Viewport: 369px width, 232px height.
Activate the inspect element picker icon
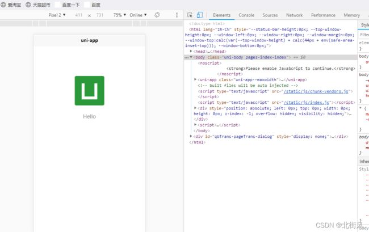(190, 15)
